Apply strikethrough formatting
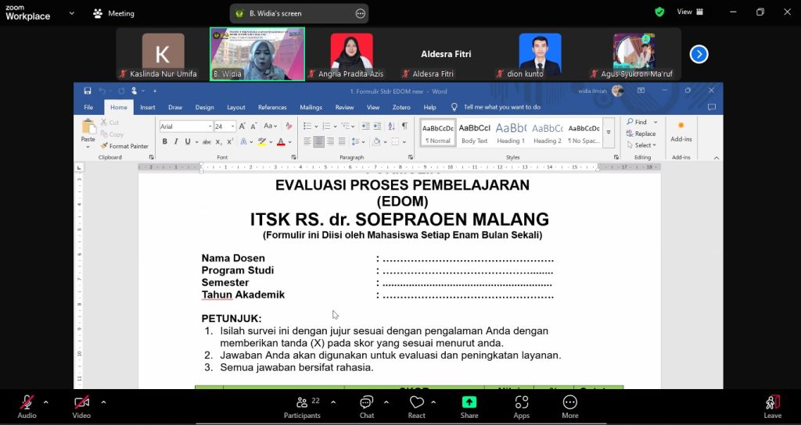 [207, 142]
